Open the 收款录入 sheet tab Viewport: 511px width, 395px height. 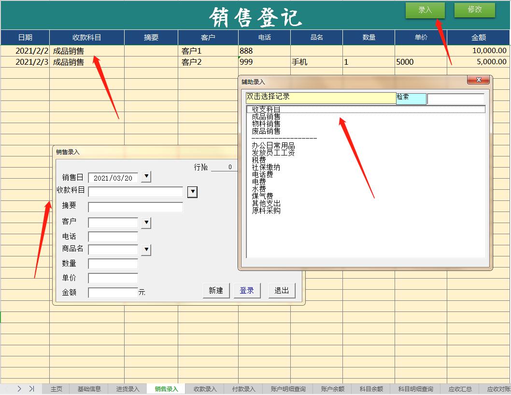coord(205,389)
